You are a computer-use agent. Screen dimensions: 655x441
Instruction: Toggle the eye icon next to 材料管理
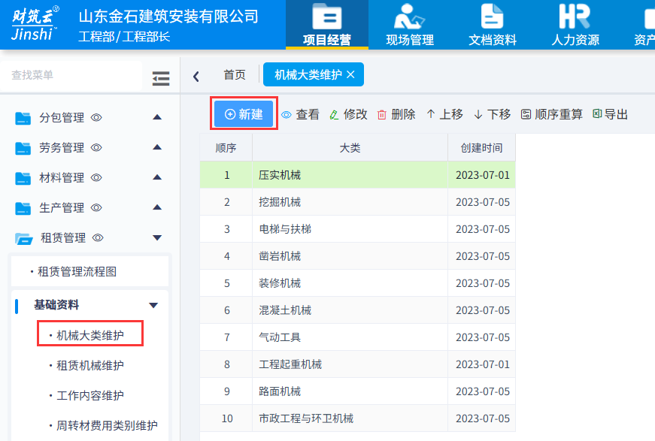[x=96, y=178]
